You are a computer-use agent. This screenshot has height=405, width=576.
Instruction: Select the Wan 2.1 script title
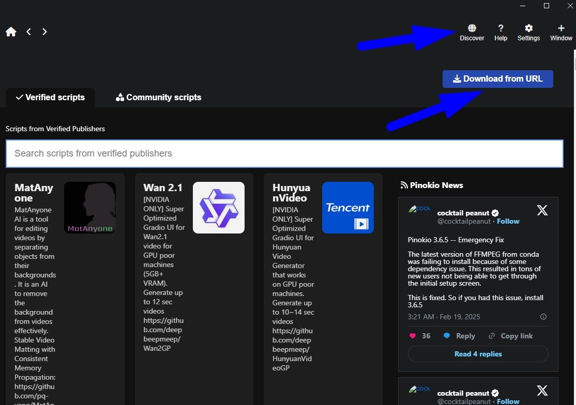163,188
